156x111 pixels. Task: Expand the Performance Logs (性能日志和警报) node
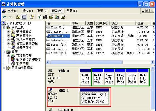pos(8,44)
